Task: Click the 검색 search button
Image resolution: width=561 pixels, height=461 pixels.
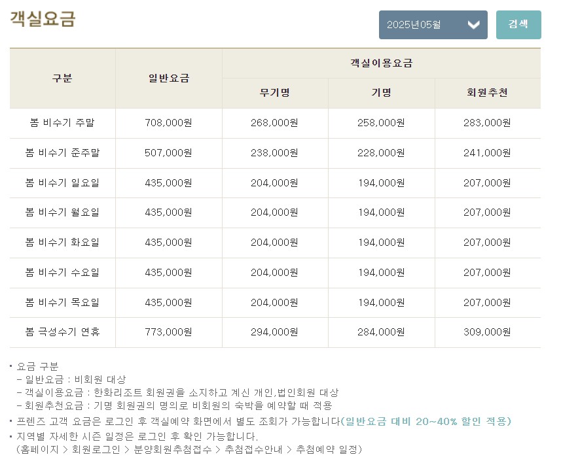Action: pyautogui.click(x=518, y=25)
